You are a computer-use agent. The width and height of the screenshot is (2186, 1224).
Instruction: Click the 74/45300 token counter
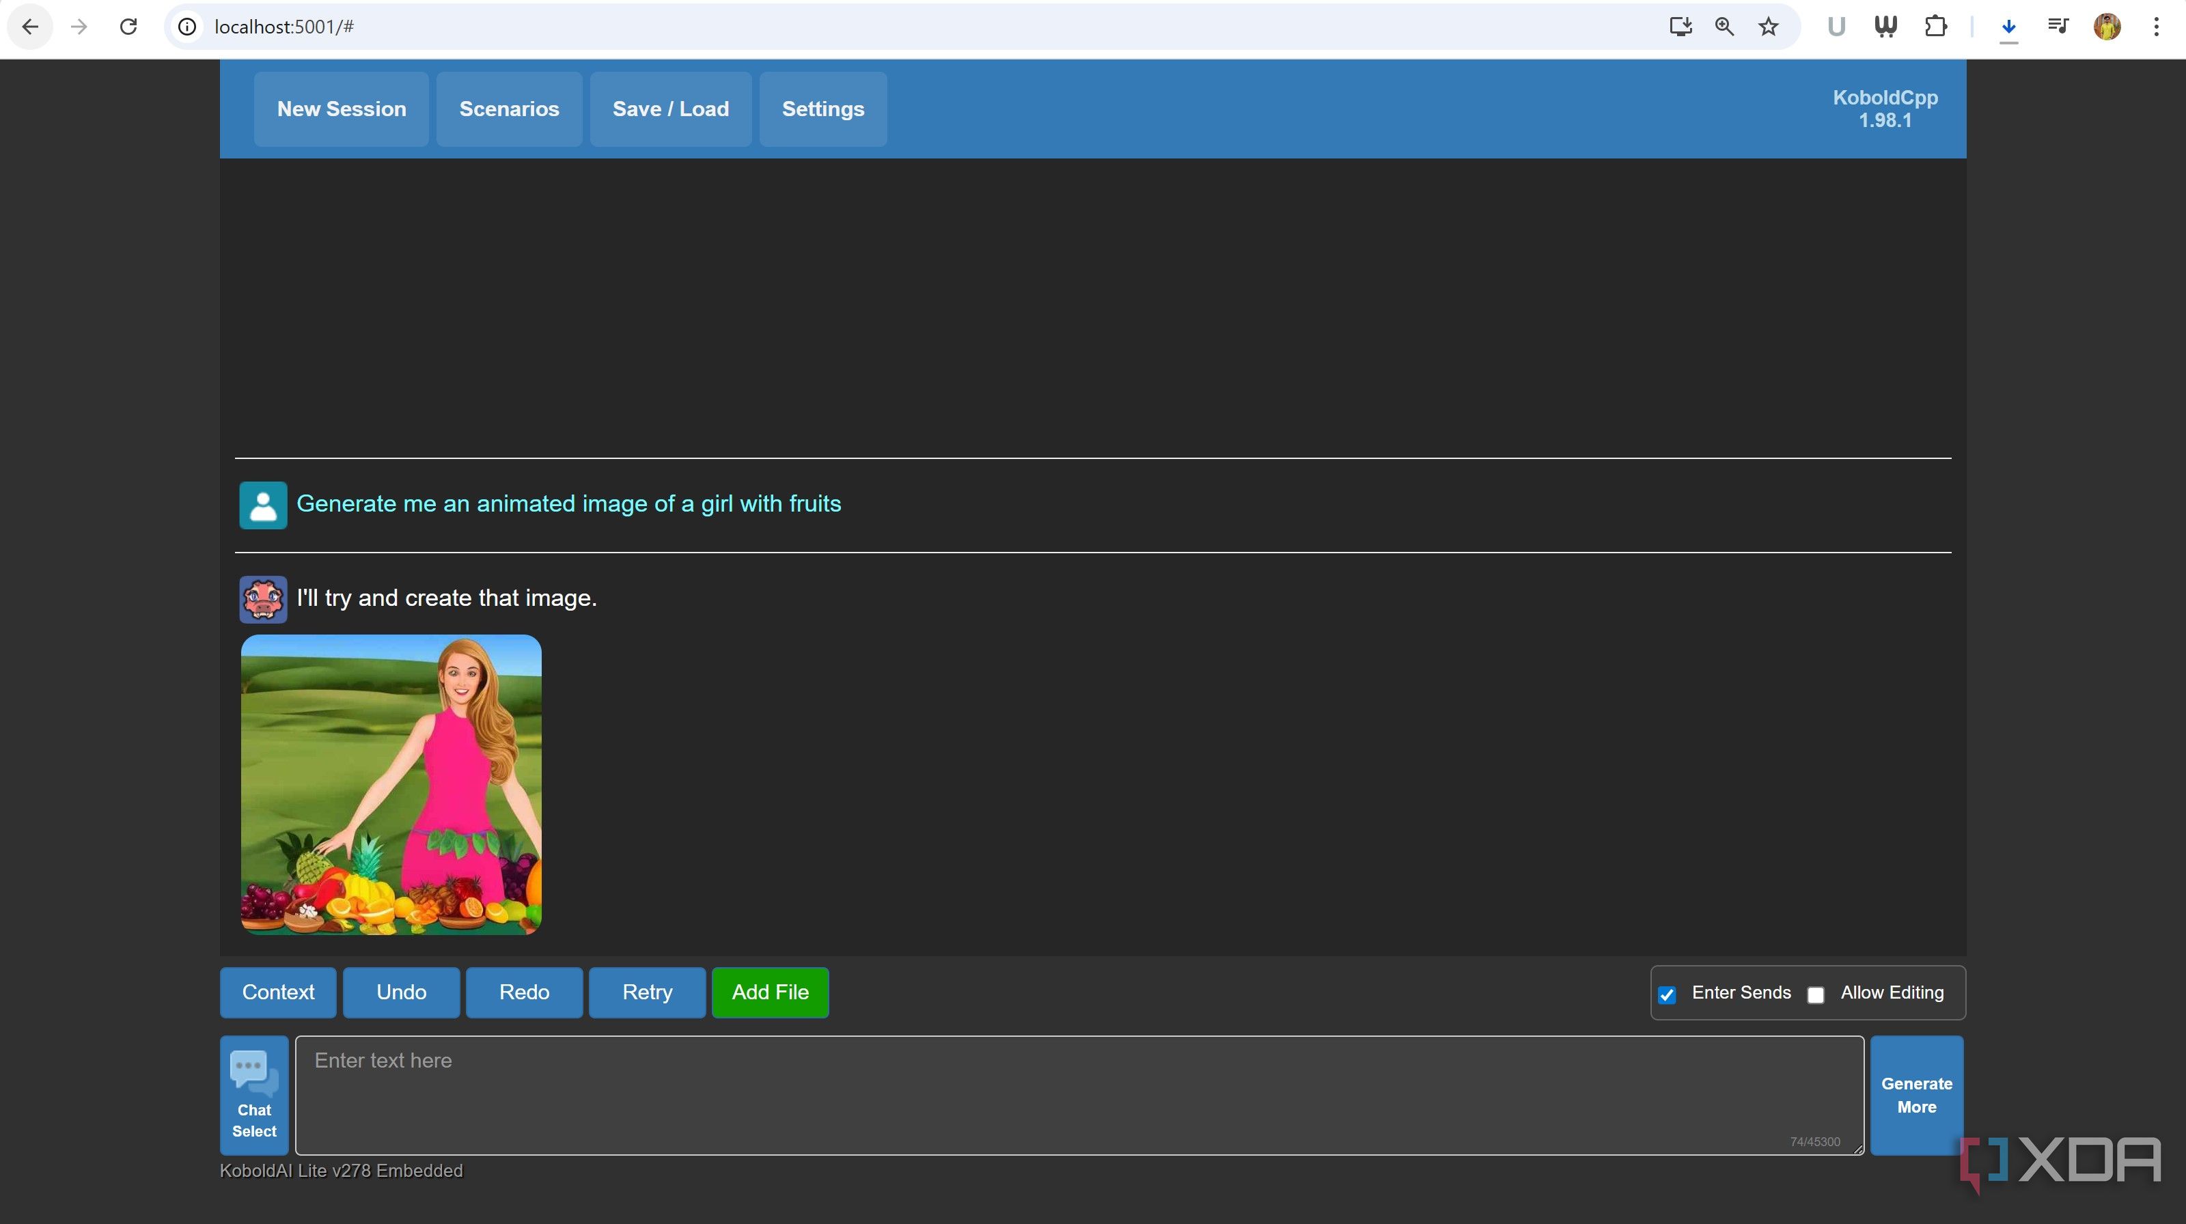[x=1815, y=1142]
